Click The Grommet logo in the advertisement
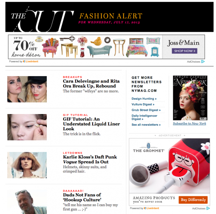Image resolution: width=216 pixels, height=214 pixels. [x=149, y=147]
